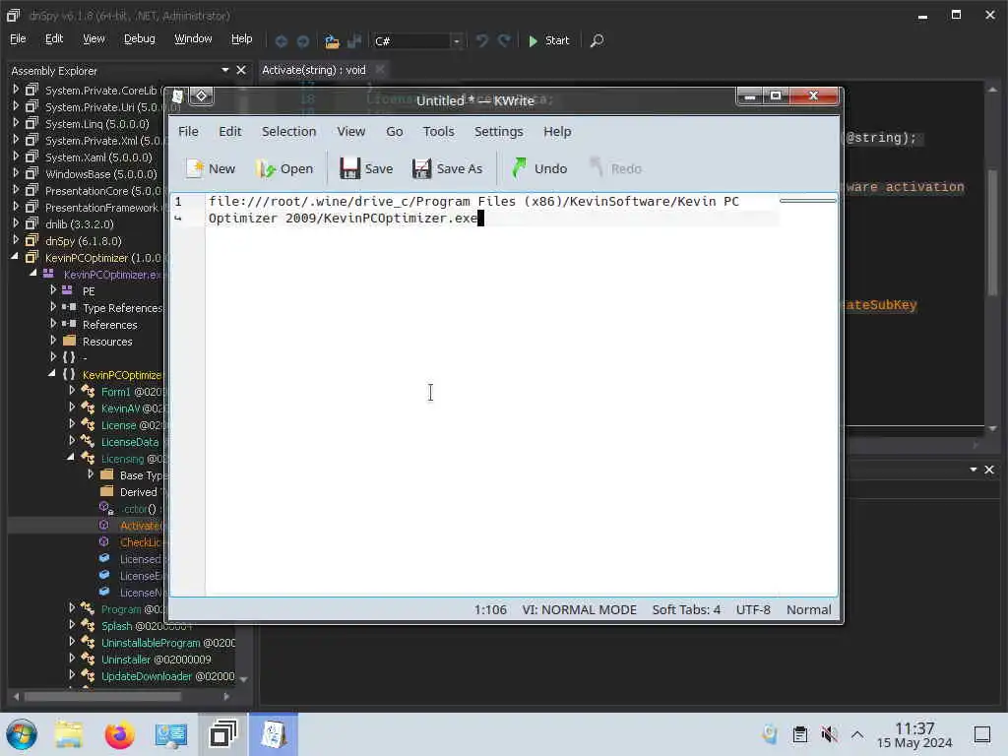This screenshot has width=1008, height=756.
Task: Open file manager from taskbar
Action: click(x=68, y=734)
